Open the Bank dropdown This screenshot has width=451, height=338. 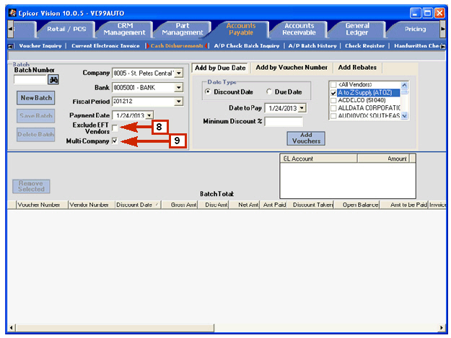(179, 87)
